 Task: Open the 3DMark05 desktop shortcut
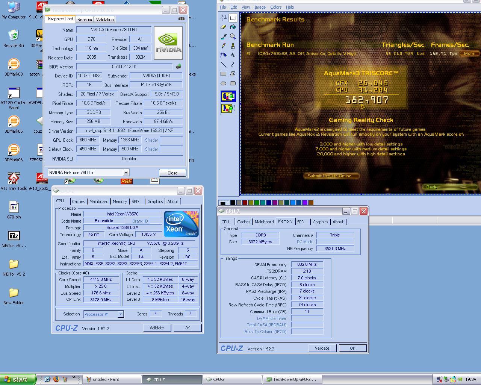pyautogui.click(x=14, y=124)
